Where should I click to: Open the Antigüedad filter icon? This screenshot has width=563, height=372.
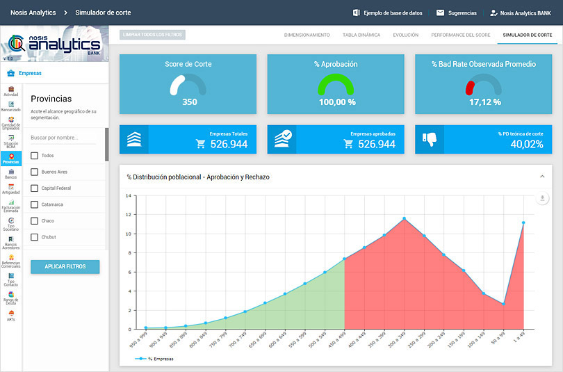point(11,187)
